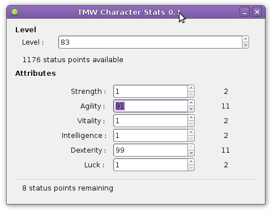The height and width of the screenshot is (212, 273).
Task: Increase Level with the up arrow
Action: [245, 39]
